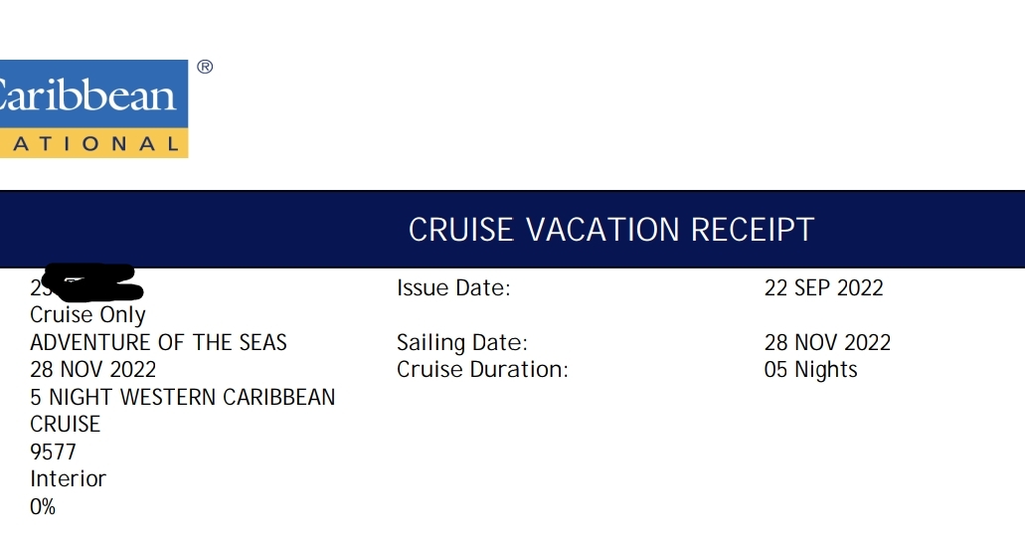Click the dark navy header banner
The width and height of the screenshot is (1025, 546).
coord(513,230)
